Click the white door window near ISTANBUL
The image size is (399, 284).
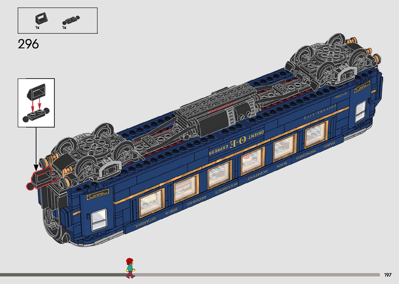[99, 219]
